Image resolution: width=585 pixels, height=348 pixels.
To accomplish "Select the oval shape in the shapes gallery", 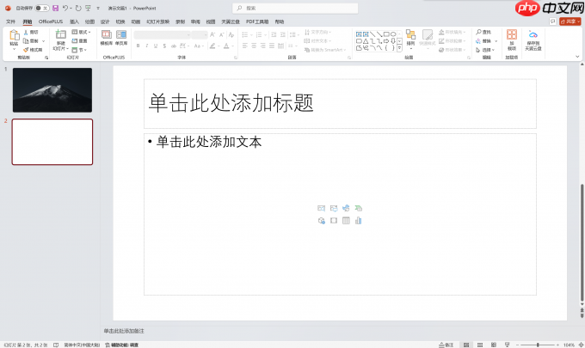I will click(393, 34).
